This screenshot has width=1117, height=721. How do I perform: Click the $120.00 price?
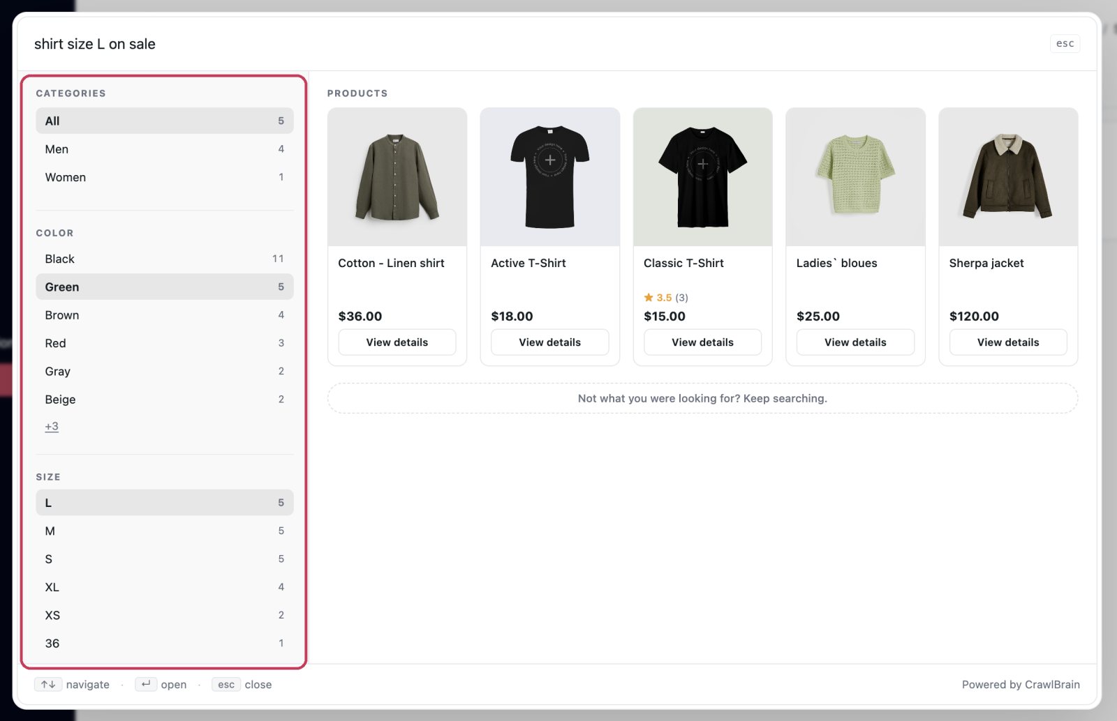pyautogui.click(x=974, y=316)
